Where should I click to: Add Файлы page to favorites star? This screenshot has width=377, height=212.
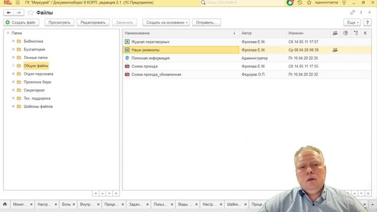[x=30, y=12]
